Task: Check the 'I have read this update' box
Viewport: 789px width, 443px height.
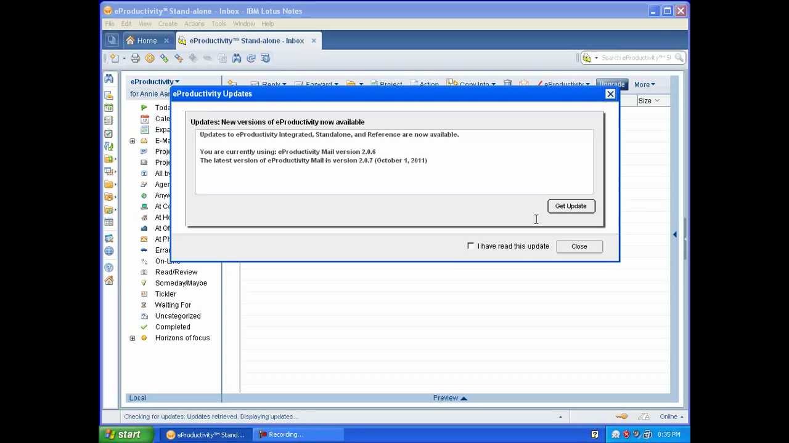Action: coord(470,246)
